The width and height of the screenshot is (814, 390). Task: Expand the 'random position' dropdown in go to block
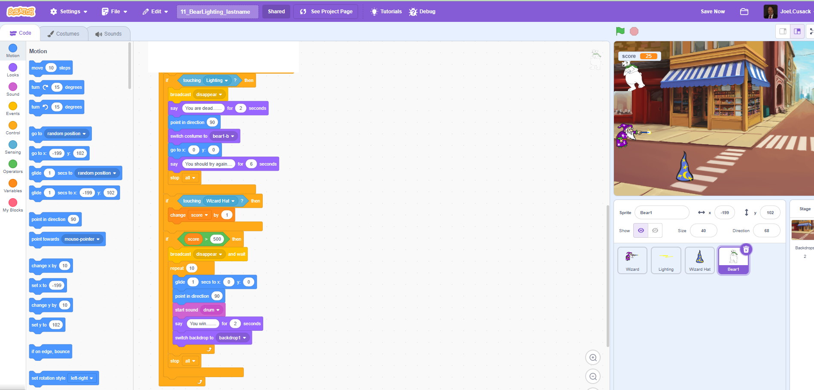67,134
